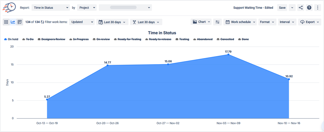Switch to grid table view icon

coord(6,22)
